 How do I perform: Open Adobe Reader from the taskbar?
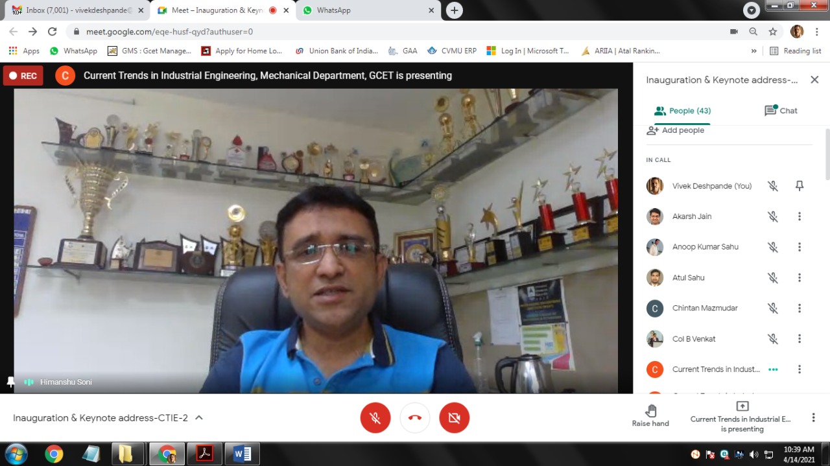click(x=204, y=454)
